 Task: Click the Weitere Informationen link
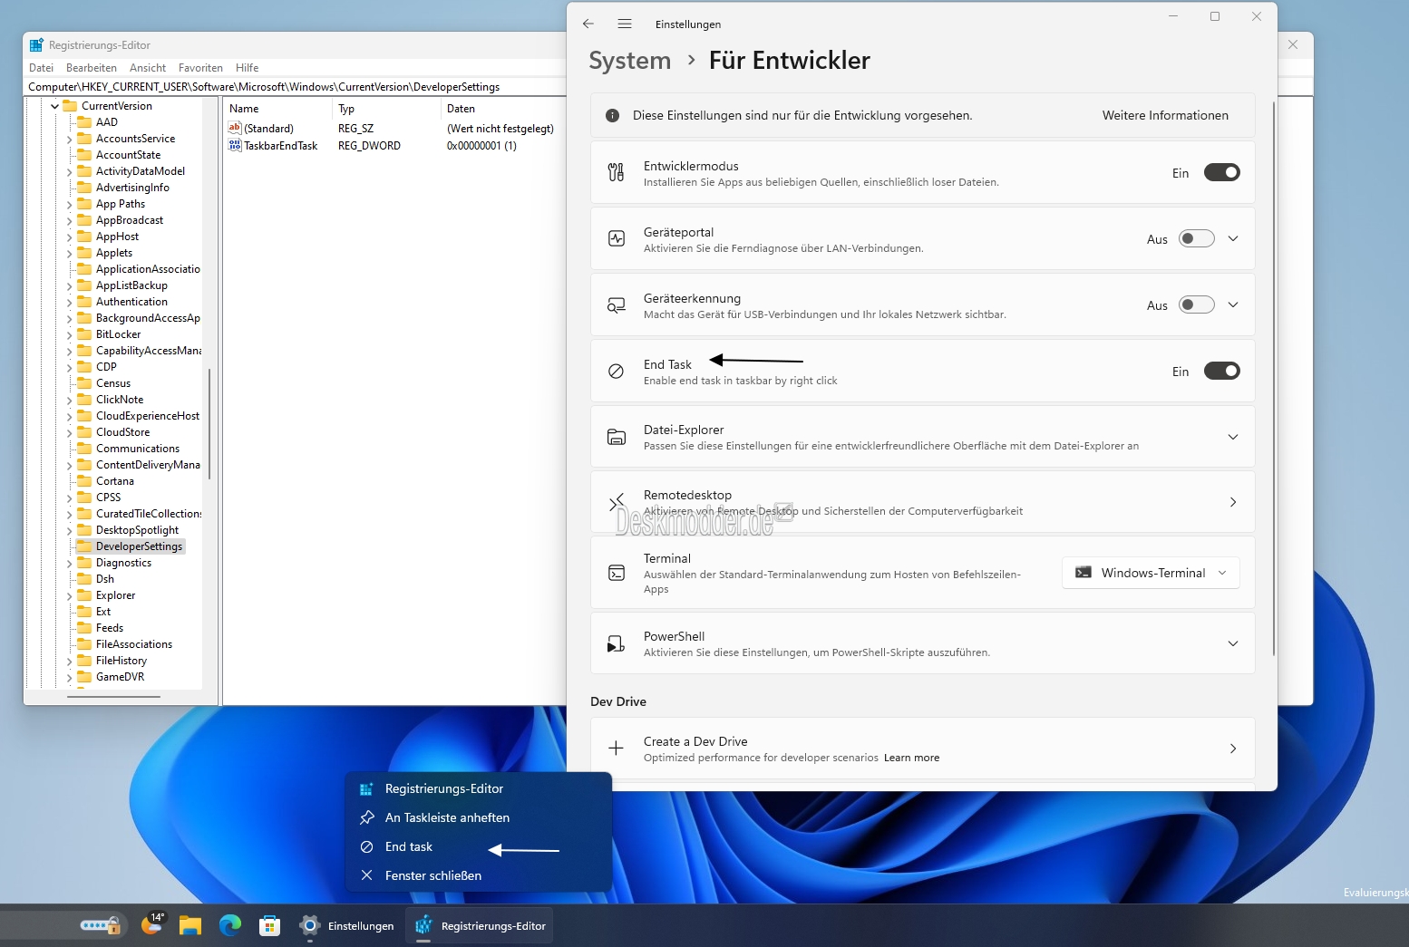pos(1165,115)
